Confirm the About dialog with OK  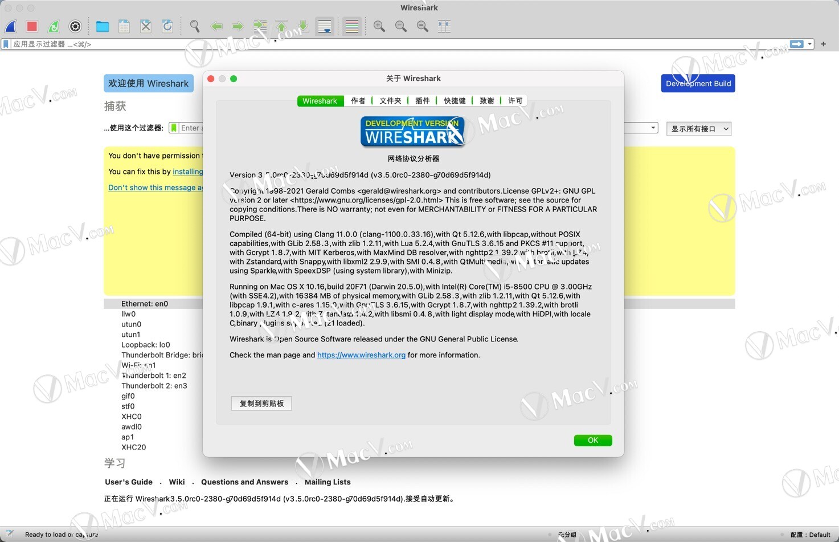pos(593,440)
